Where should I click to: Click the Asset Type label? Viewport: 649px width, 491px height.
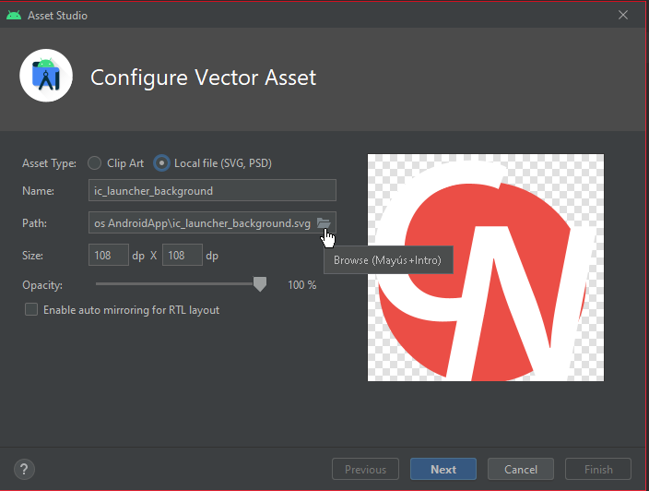coord(49,163)
